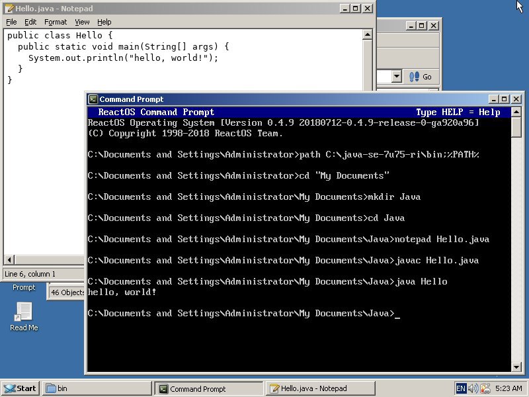Open the Format menu in Notepad
Image resolution: width=529 pixels, height=397 pixels.
click(x=56, y=22)
